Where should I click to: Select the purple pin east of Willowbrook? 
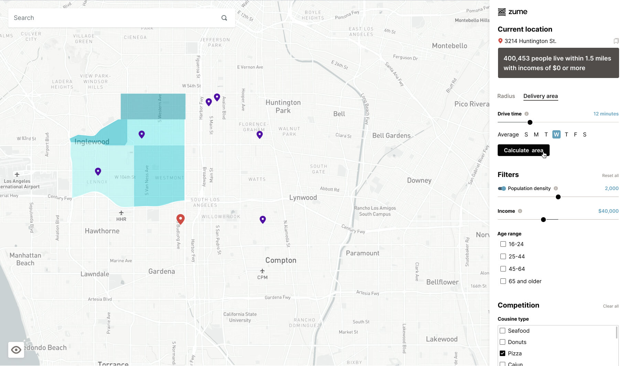point(263,220)
